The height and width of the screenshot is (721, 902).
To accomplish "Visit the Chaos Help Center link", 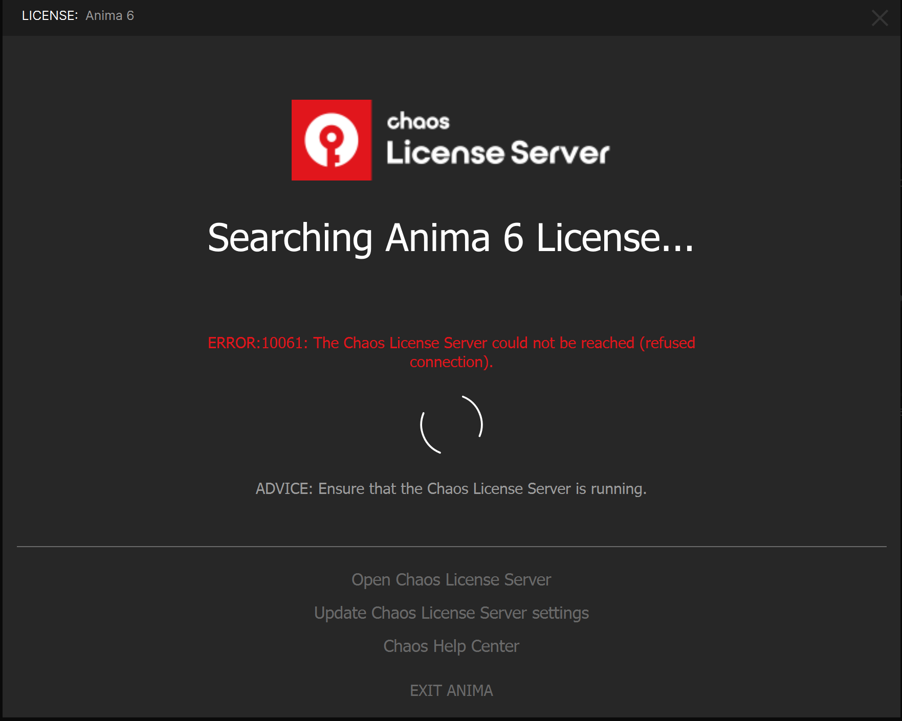I will click(x=451, y=646).
